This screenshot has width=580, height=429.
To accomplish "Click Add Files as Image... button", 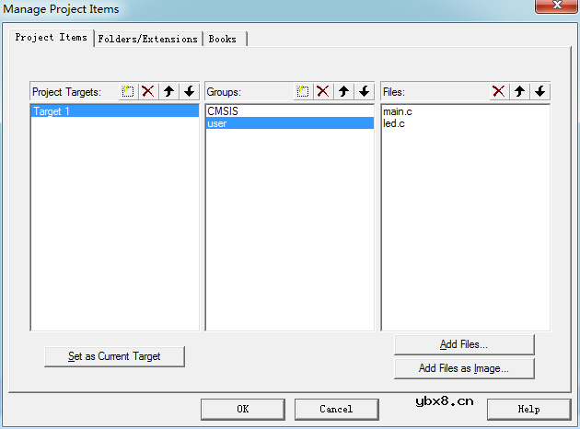I will click(464, 368).
